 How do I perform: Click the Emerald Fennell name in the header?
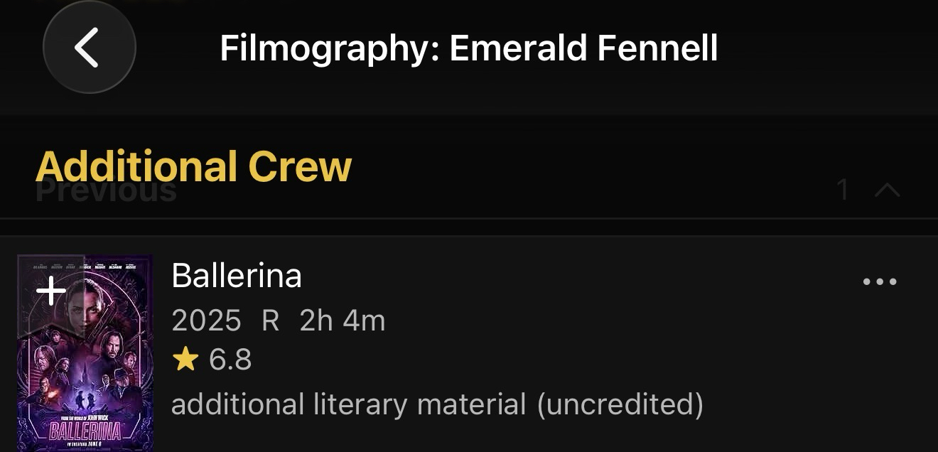583,48
